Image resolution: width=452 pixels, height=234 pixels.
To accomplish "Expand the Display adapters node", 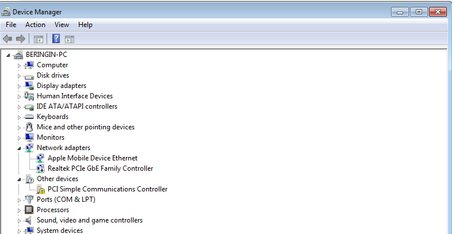I will (19, 86).
